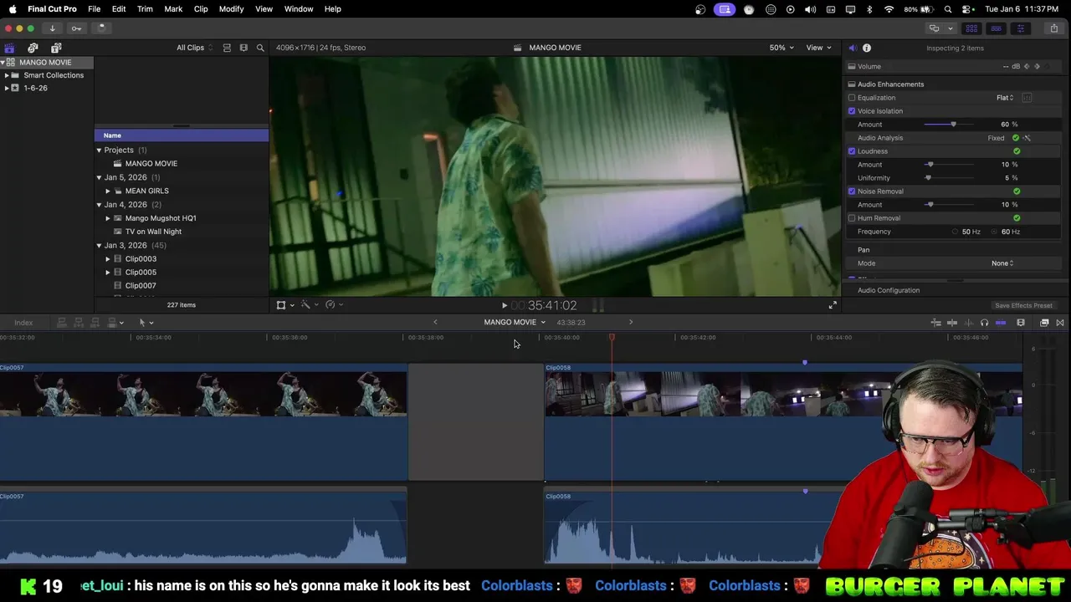Screen dimensions: 1071x602
Task: Open the viewer View options dropdown
Action: [x=818, y=48]
